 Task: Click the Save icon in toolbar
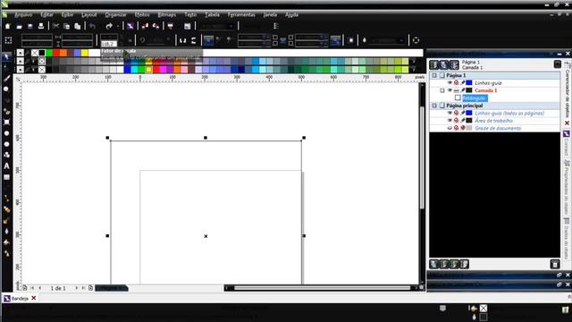(x=30, y=26)
